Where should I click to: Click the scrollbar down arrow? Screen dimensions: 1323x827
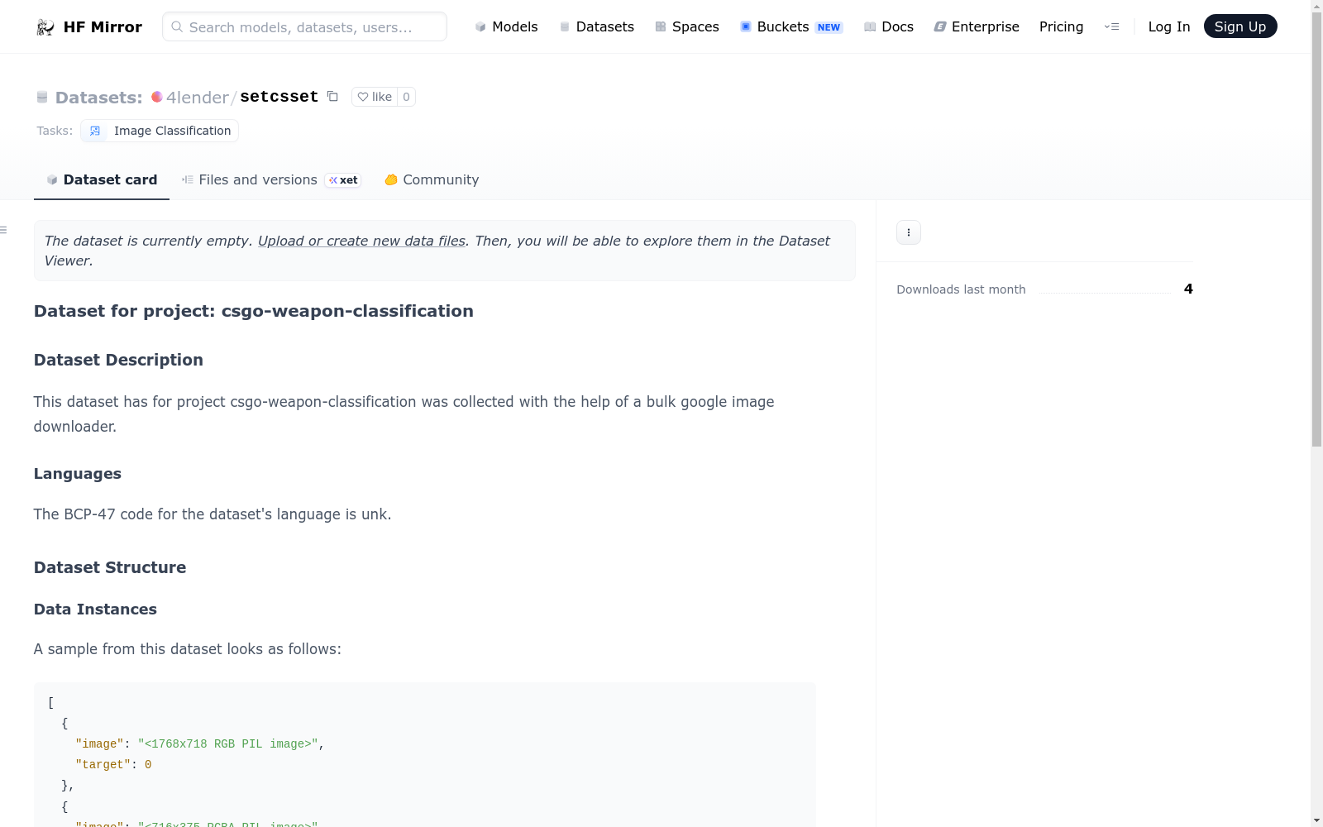tap(1316, 820)
